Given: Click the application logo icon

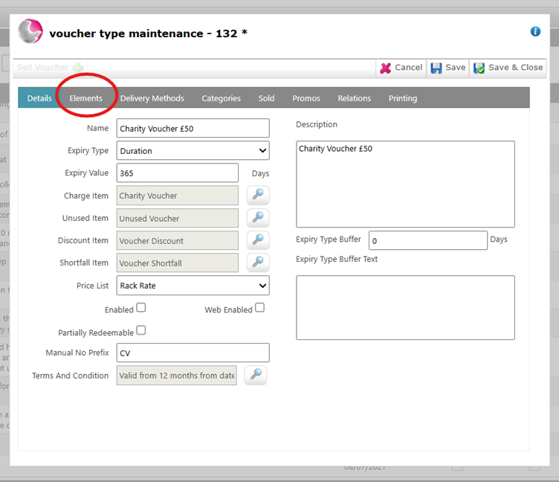Looking at the screenshot, I should coord(30,31).
